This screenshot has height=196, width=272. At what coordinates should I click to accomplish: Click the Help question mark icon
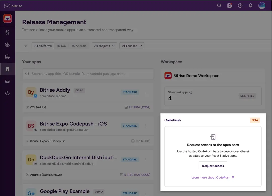[x=240, y=5]
